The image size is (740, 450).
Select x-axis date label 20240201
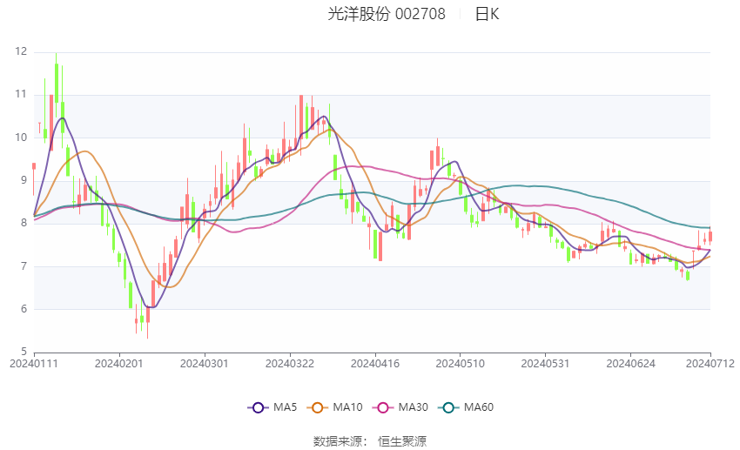[x=119, y=364]
